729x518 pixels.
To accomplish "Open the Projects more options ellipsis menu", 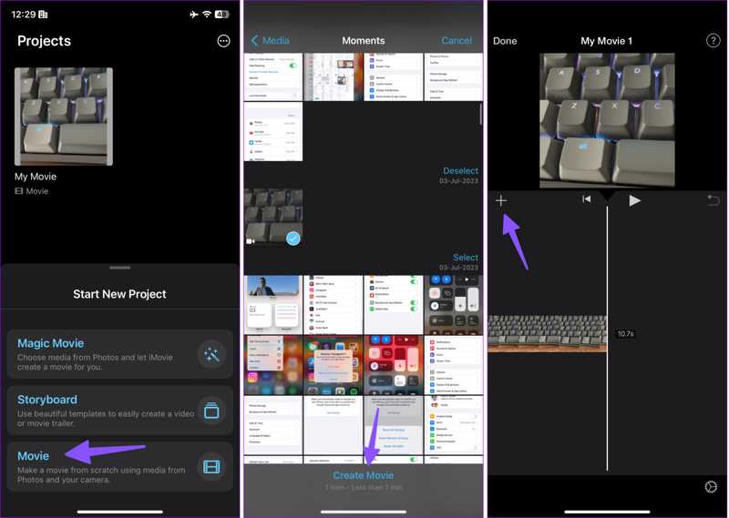I will coord(223,41).
